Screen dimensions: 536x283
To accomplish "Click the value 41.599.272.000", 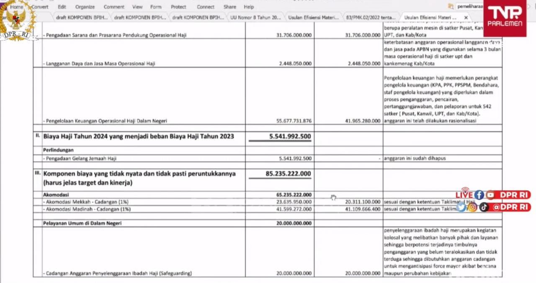I will [x=294, y=209].
